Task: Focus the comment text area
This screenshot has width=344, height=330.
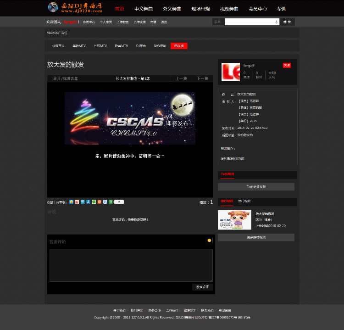Action: tap(131, 265)
